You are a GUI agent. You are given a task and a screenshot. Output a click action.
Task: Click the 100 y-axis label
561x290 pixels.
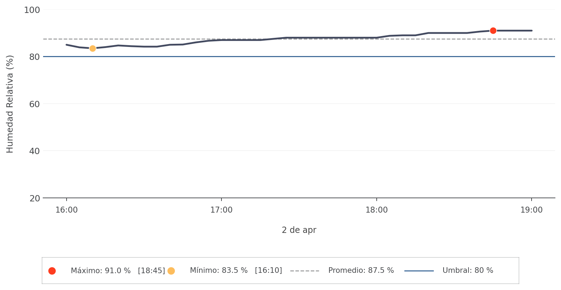[x=32, y=10]
